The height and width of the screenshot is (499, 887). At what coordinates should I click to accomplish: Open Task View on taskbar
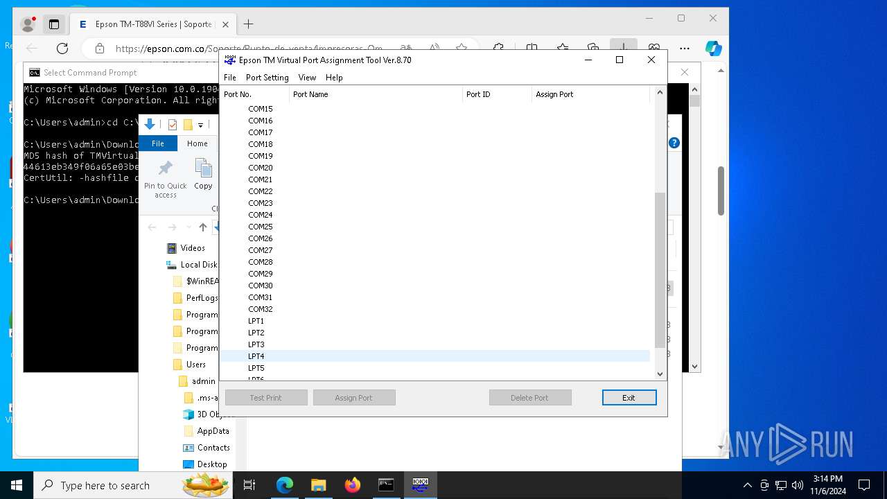pyautogui.click(x=249, y=485)
